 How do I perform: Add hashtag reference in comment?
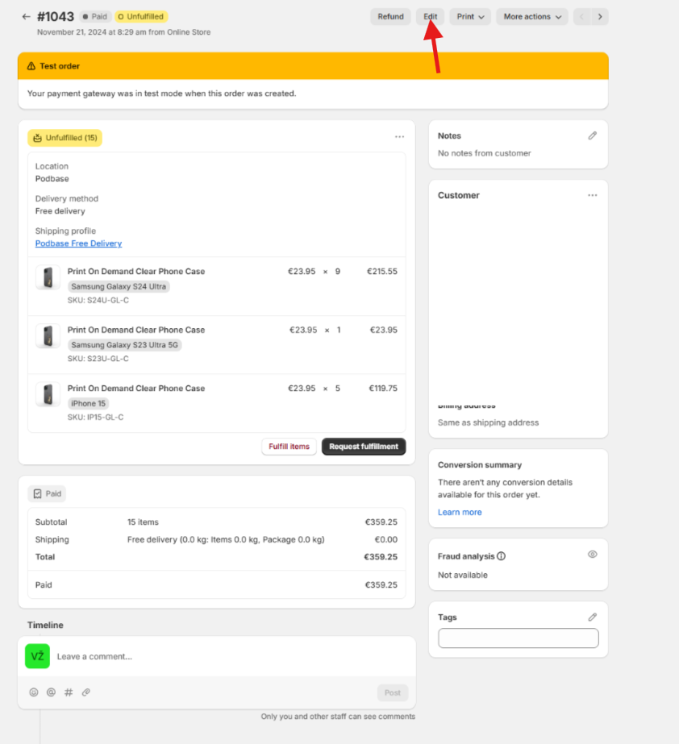(69, 692)
